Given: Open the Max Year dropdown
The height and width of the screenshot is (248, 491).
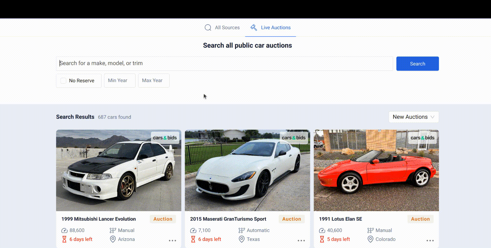Looking at the screenshot, I should coord(154,81).
